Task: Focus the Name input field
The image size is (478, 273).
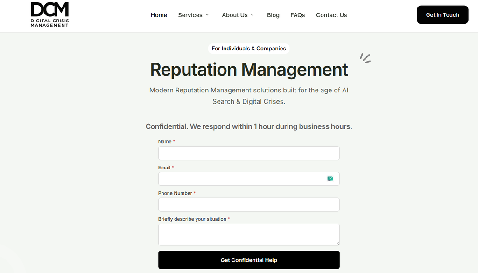Action: [x=249, y=153]
